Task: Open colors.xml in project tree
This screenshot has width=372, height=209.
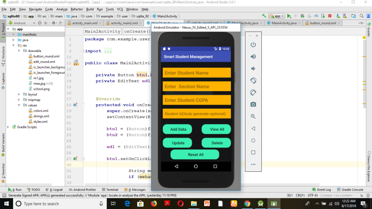Action: coord(40,111)
